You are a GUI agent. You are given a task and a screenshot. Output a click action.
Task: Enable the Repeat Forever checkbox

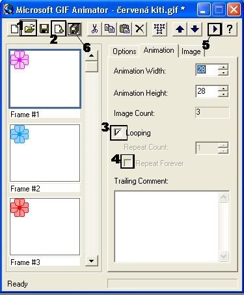click(127, 162)
